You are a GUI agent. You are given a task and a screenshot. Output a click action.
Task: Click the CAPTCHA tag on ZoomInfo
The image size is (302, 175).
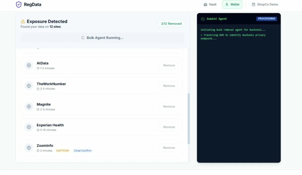(x=63, y=151)
